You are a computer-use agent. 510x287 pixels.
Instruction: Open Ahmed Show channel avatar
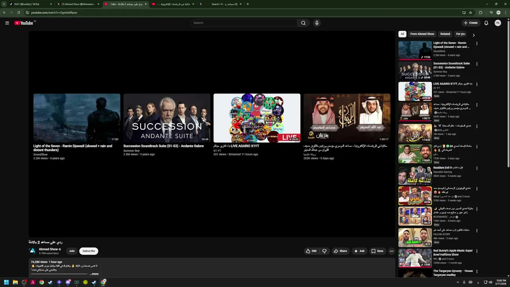click(x=32, y=251)
